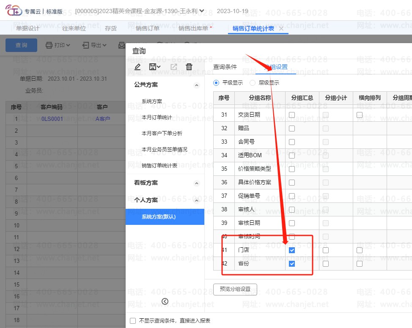Collapse the 公共方案 section
The width and height of the screenshot is (412, 328).
[196, 85]
